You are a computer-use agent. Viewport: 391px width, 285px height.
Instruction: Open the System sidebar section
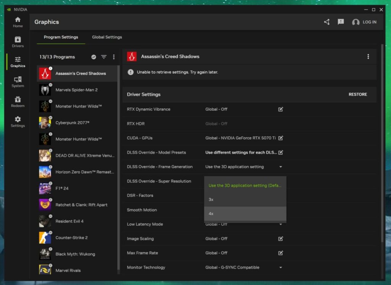point(18,82)
